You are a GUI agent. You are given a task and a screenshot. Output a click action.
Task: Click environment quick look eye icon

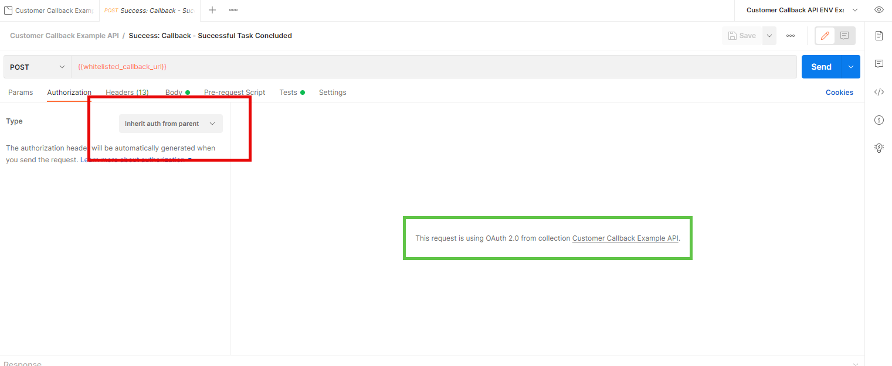pos(879,10)
